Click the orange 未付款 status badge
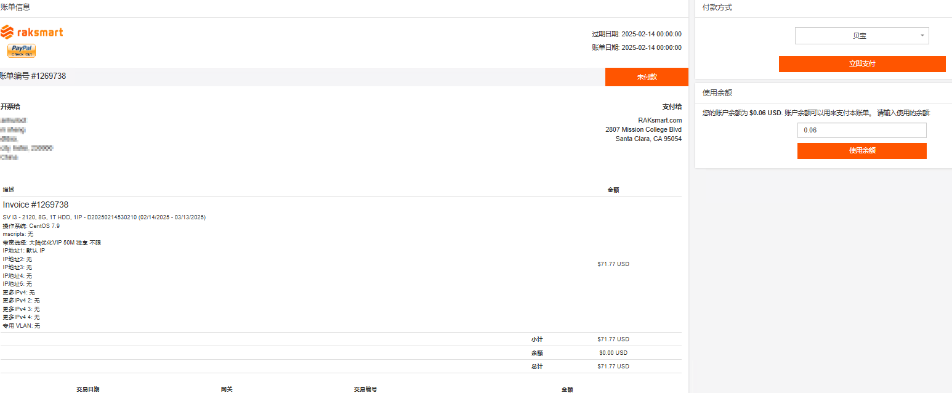 pyautogui.click(x=647, y=77)
